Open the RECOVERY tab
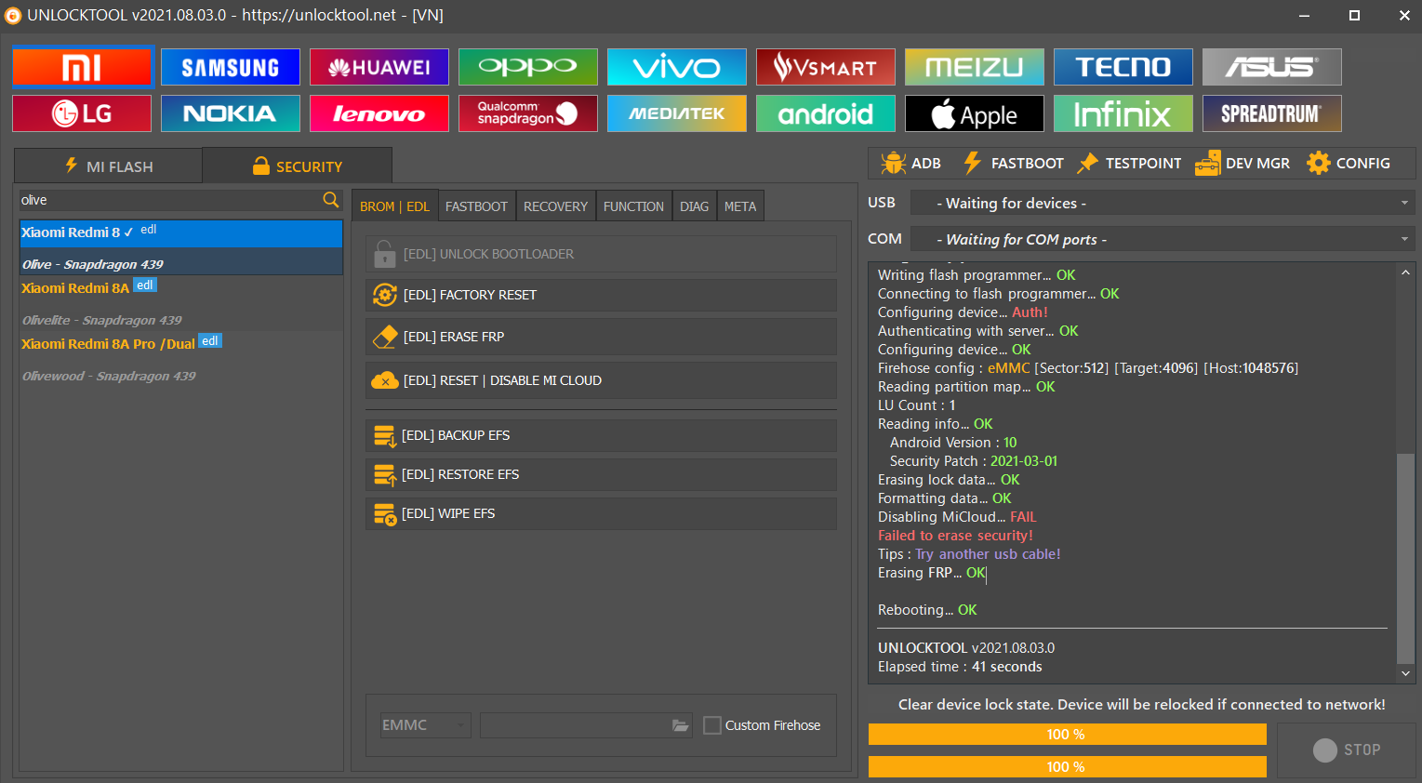 tap(555, 206)
